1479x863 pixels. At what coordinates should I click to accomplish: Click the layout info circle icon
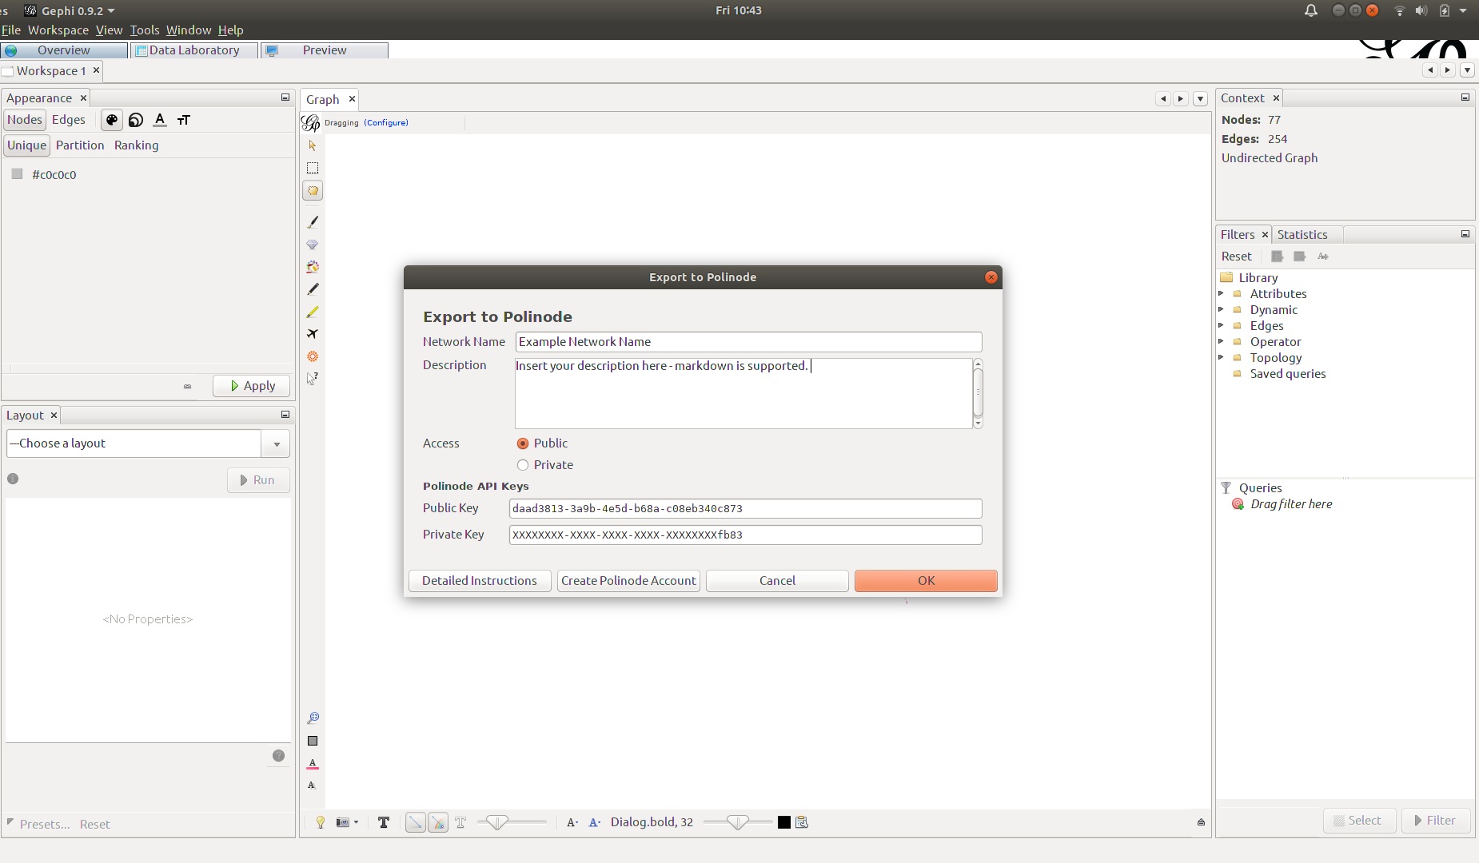(13, 479)
